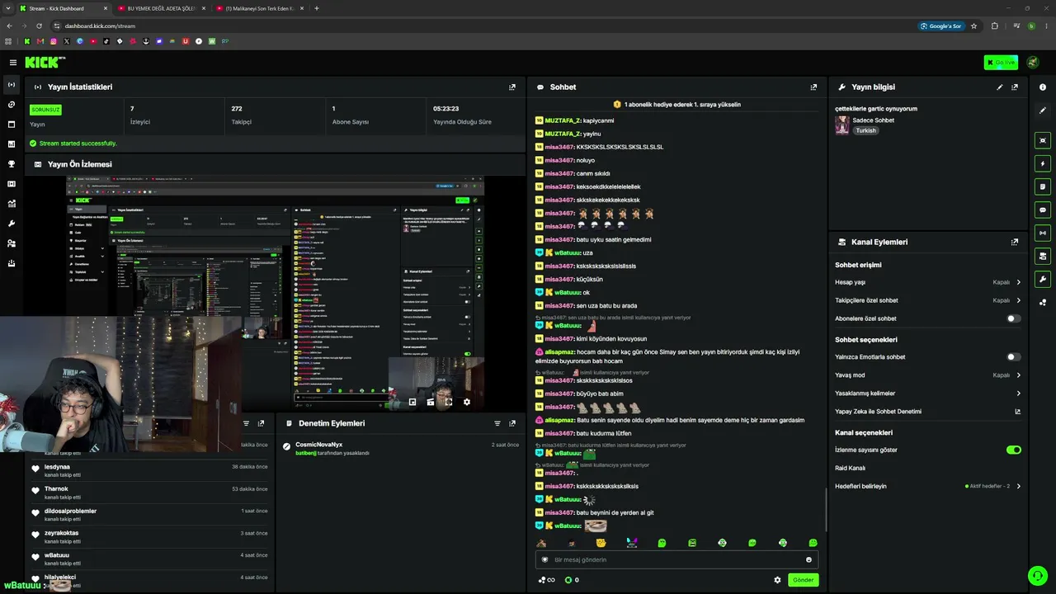
Task: Click the green KICK logo
Action: pos(45,63)
